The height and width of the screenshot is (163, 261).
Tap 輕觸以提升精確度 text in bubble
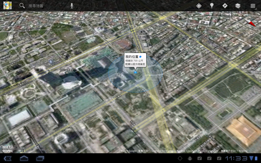point(135,64)
